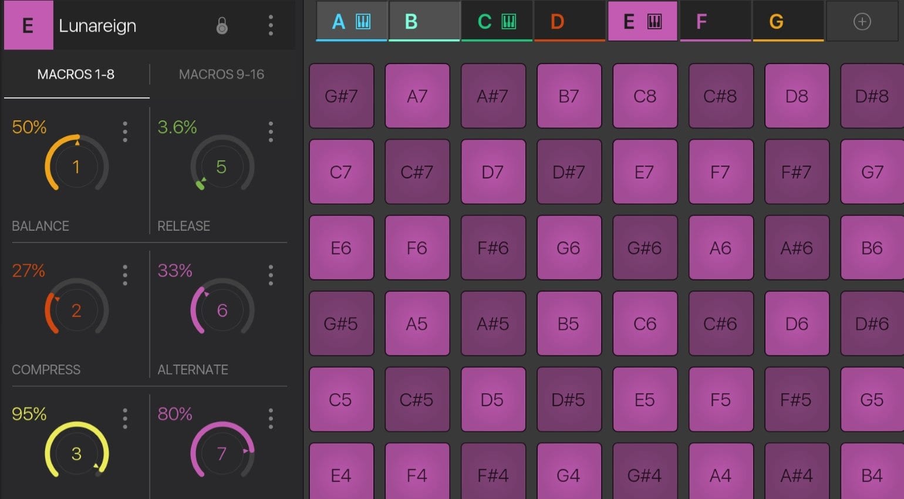Click the BALANCE macro knob
This screenshot has width=904, height=499.
coord(76,167)
